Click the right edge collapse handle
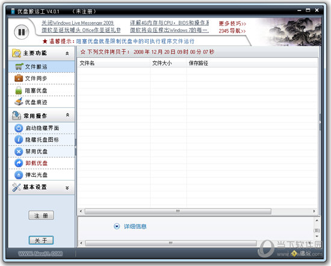This screenshot has height=266, width=331. pos(320,122)
